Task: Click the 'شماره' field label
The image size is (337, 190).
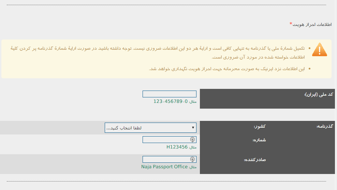Action: tap(259, 140)
